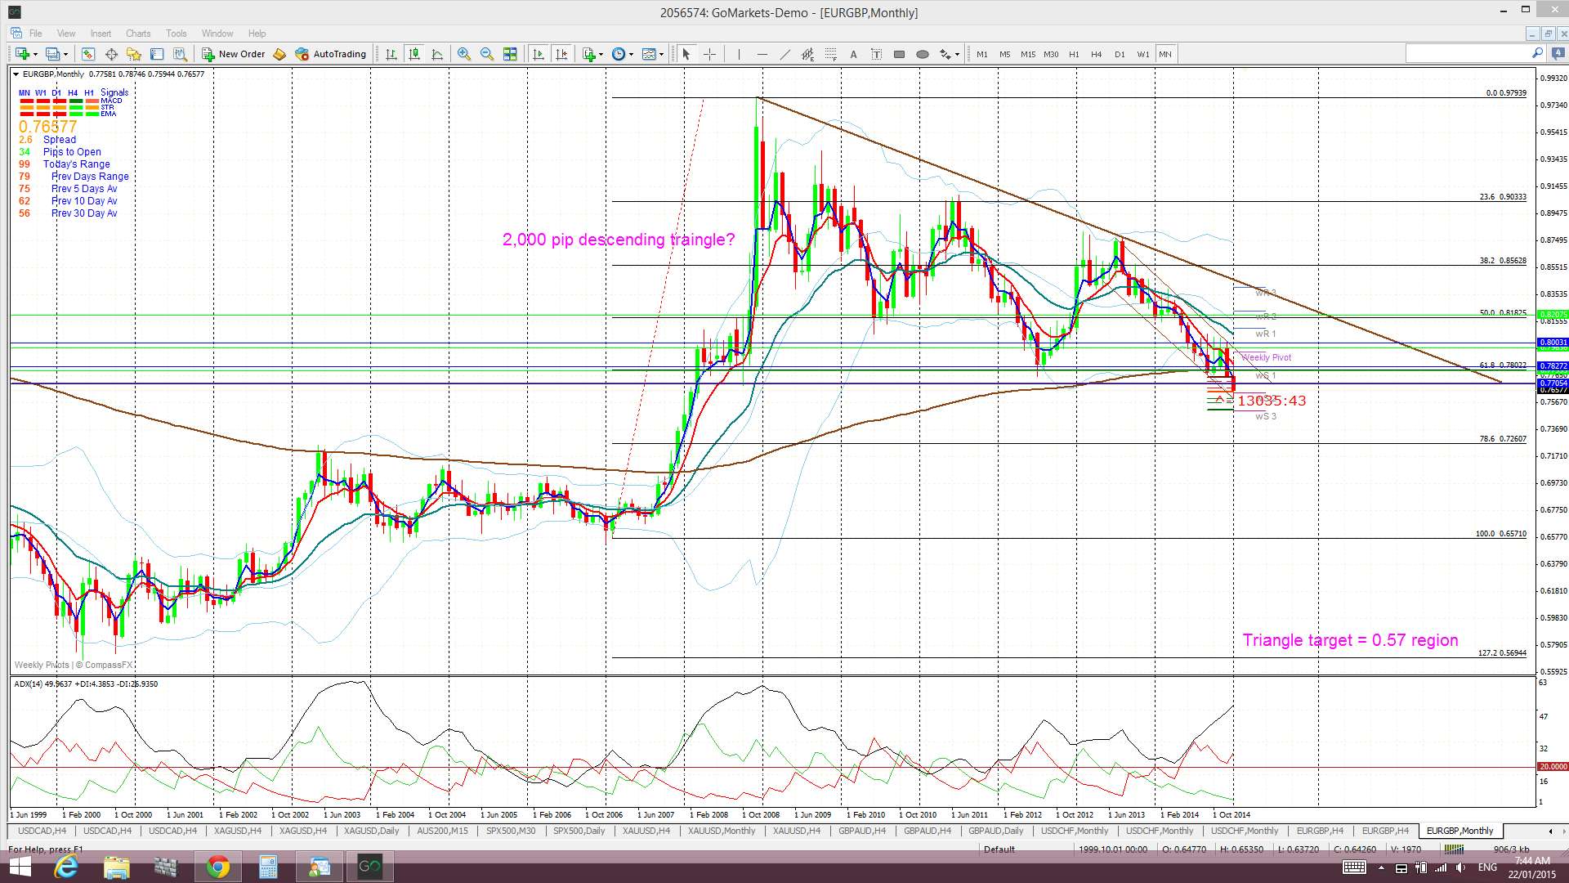This screenshot has height=883, width=1569.
Task: Switch to the XAUUSD,Monthly chart tab
Action: (x=721, y=831)
